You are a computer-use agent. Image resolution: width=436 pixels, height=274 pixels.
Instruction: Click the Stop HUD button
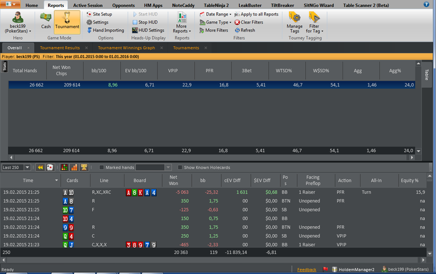145,22
